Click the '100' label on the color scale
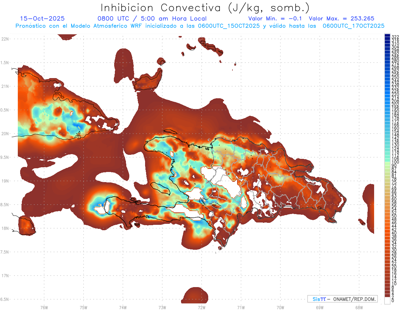This screenshot has height=312, width=403. tap(395, 162)
